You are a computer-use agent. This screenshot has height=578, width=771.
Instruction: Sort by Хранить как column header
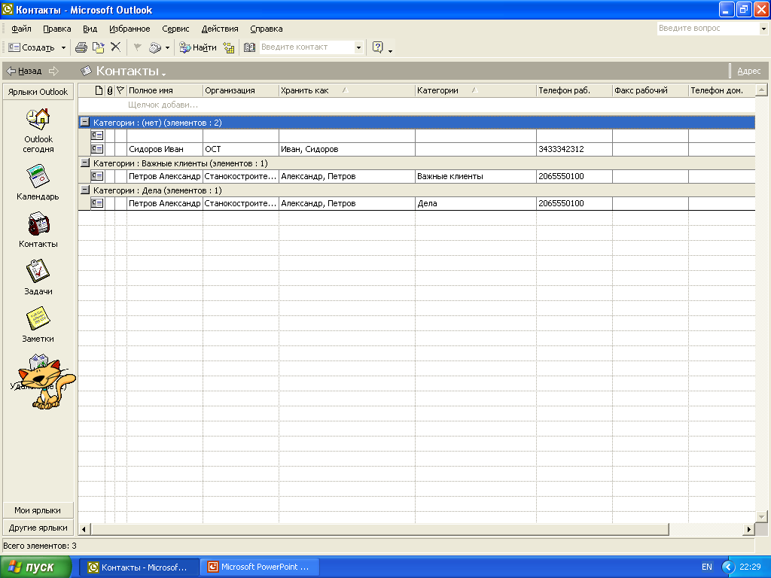346,90
